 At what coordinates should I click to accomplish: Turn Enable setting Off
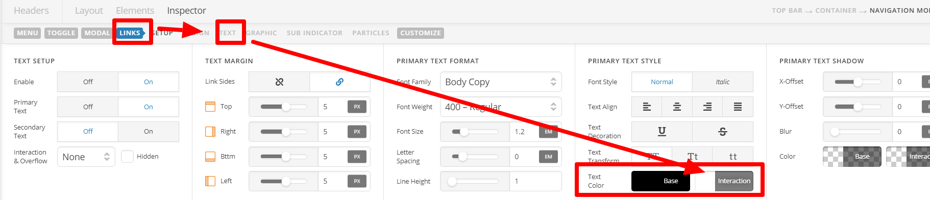click(88, 82)
